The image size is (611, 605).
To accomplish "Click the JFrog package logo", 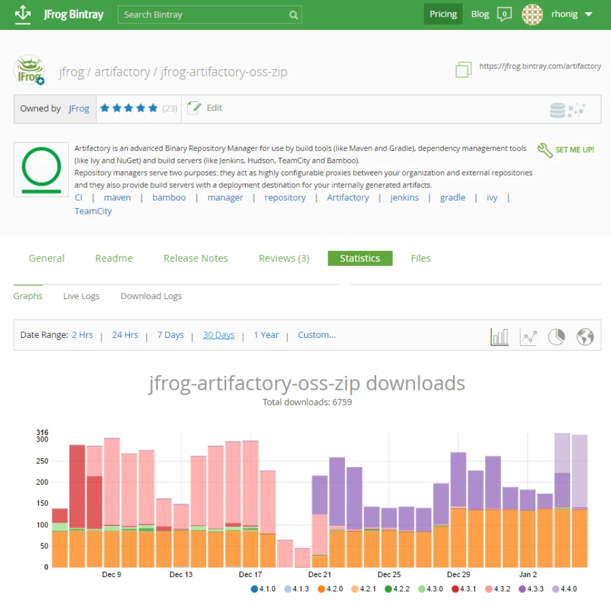I will (x=29, y=70).
